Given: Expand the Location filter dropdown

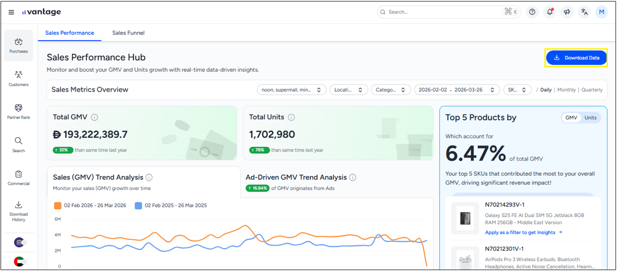Looking at the screenshot, I should [x=348, y=90].
